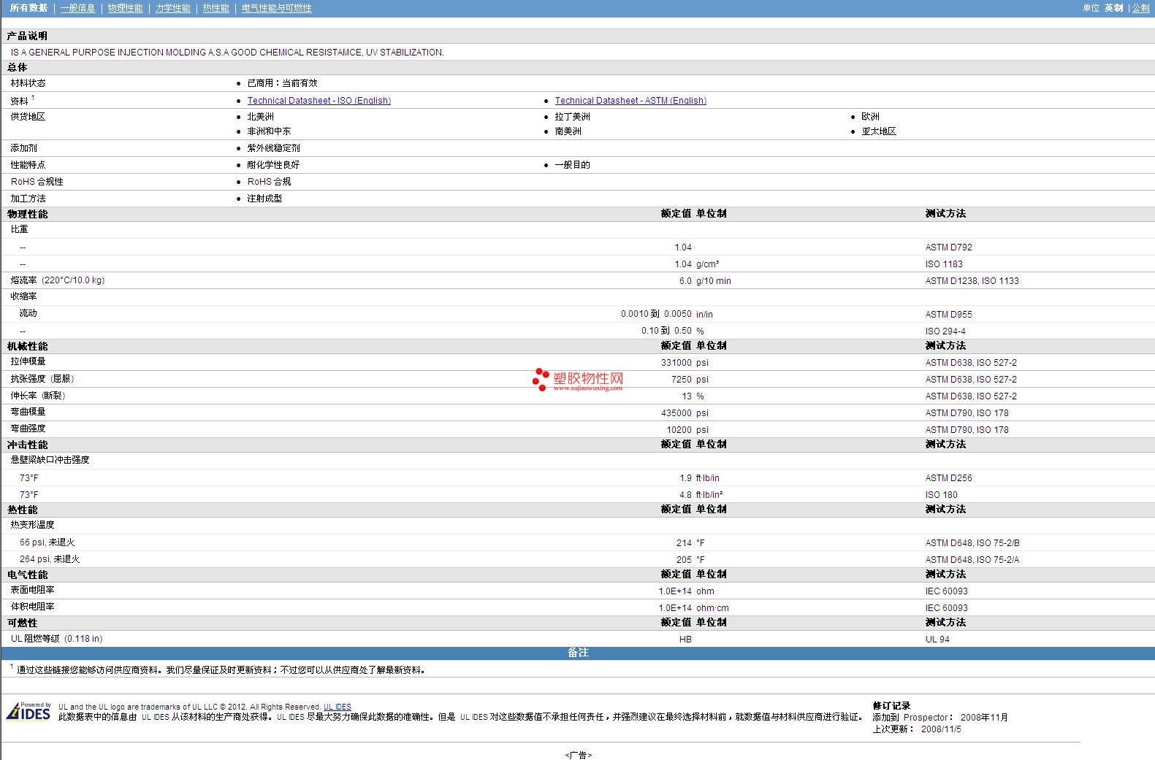Click the 产品说明 section header
Viewport: 1155px width, 760px height.
[27, 36]
